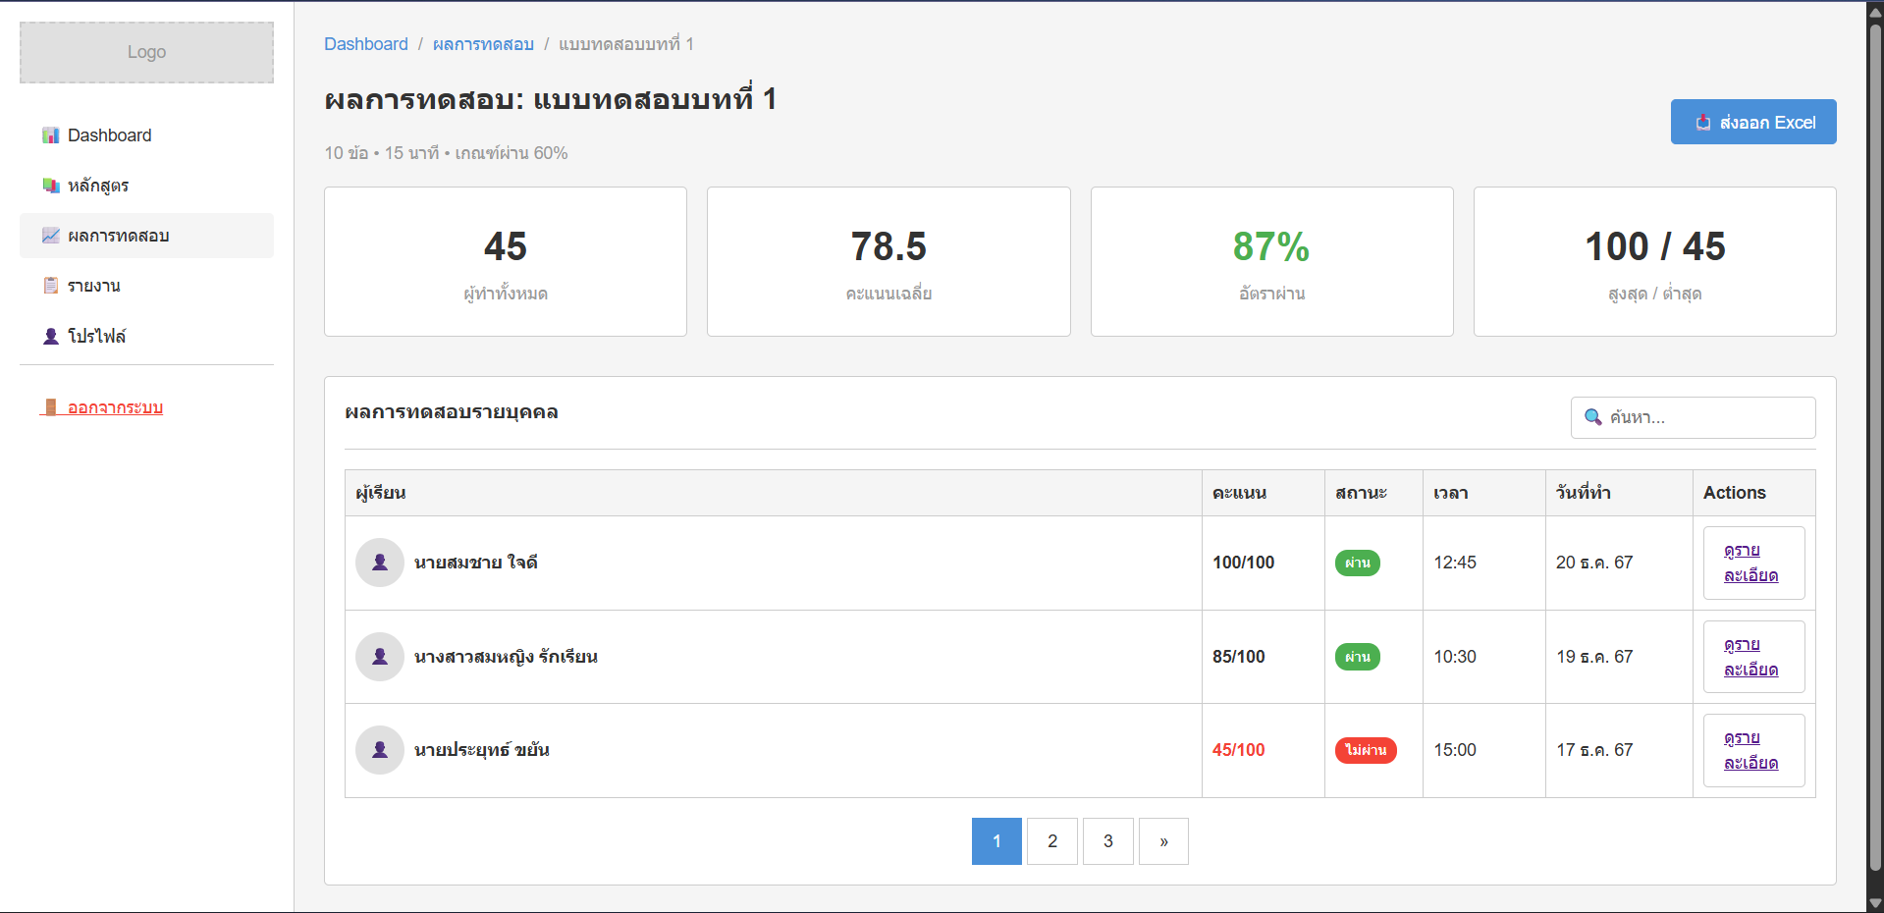Open the หลักสูตร menu item

click(x=98, y=186)
